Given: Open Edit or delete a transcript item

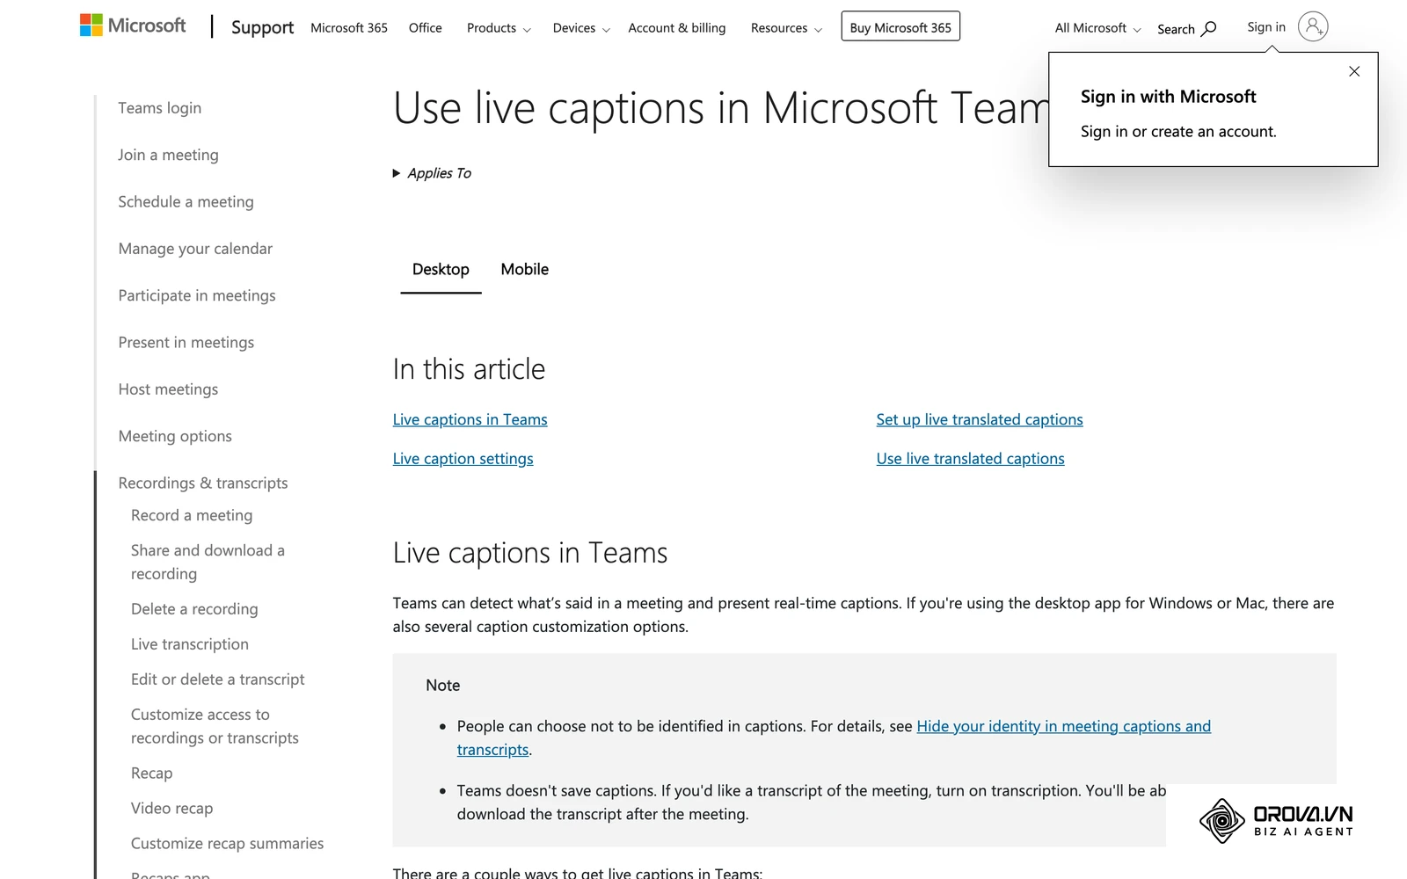Looking at the screenshot, I should click(218, 679).
